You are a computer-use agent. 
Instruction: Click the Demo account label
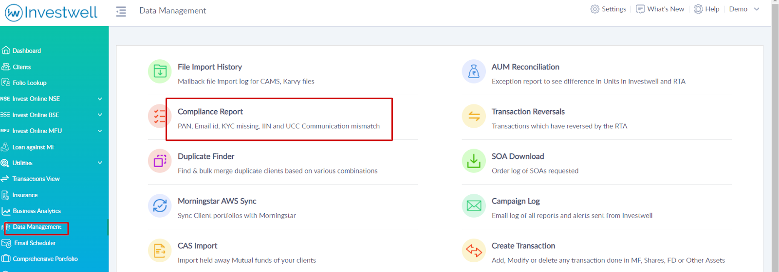[x=738, y=9]
